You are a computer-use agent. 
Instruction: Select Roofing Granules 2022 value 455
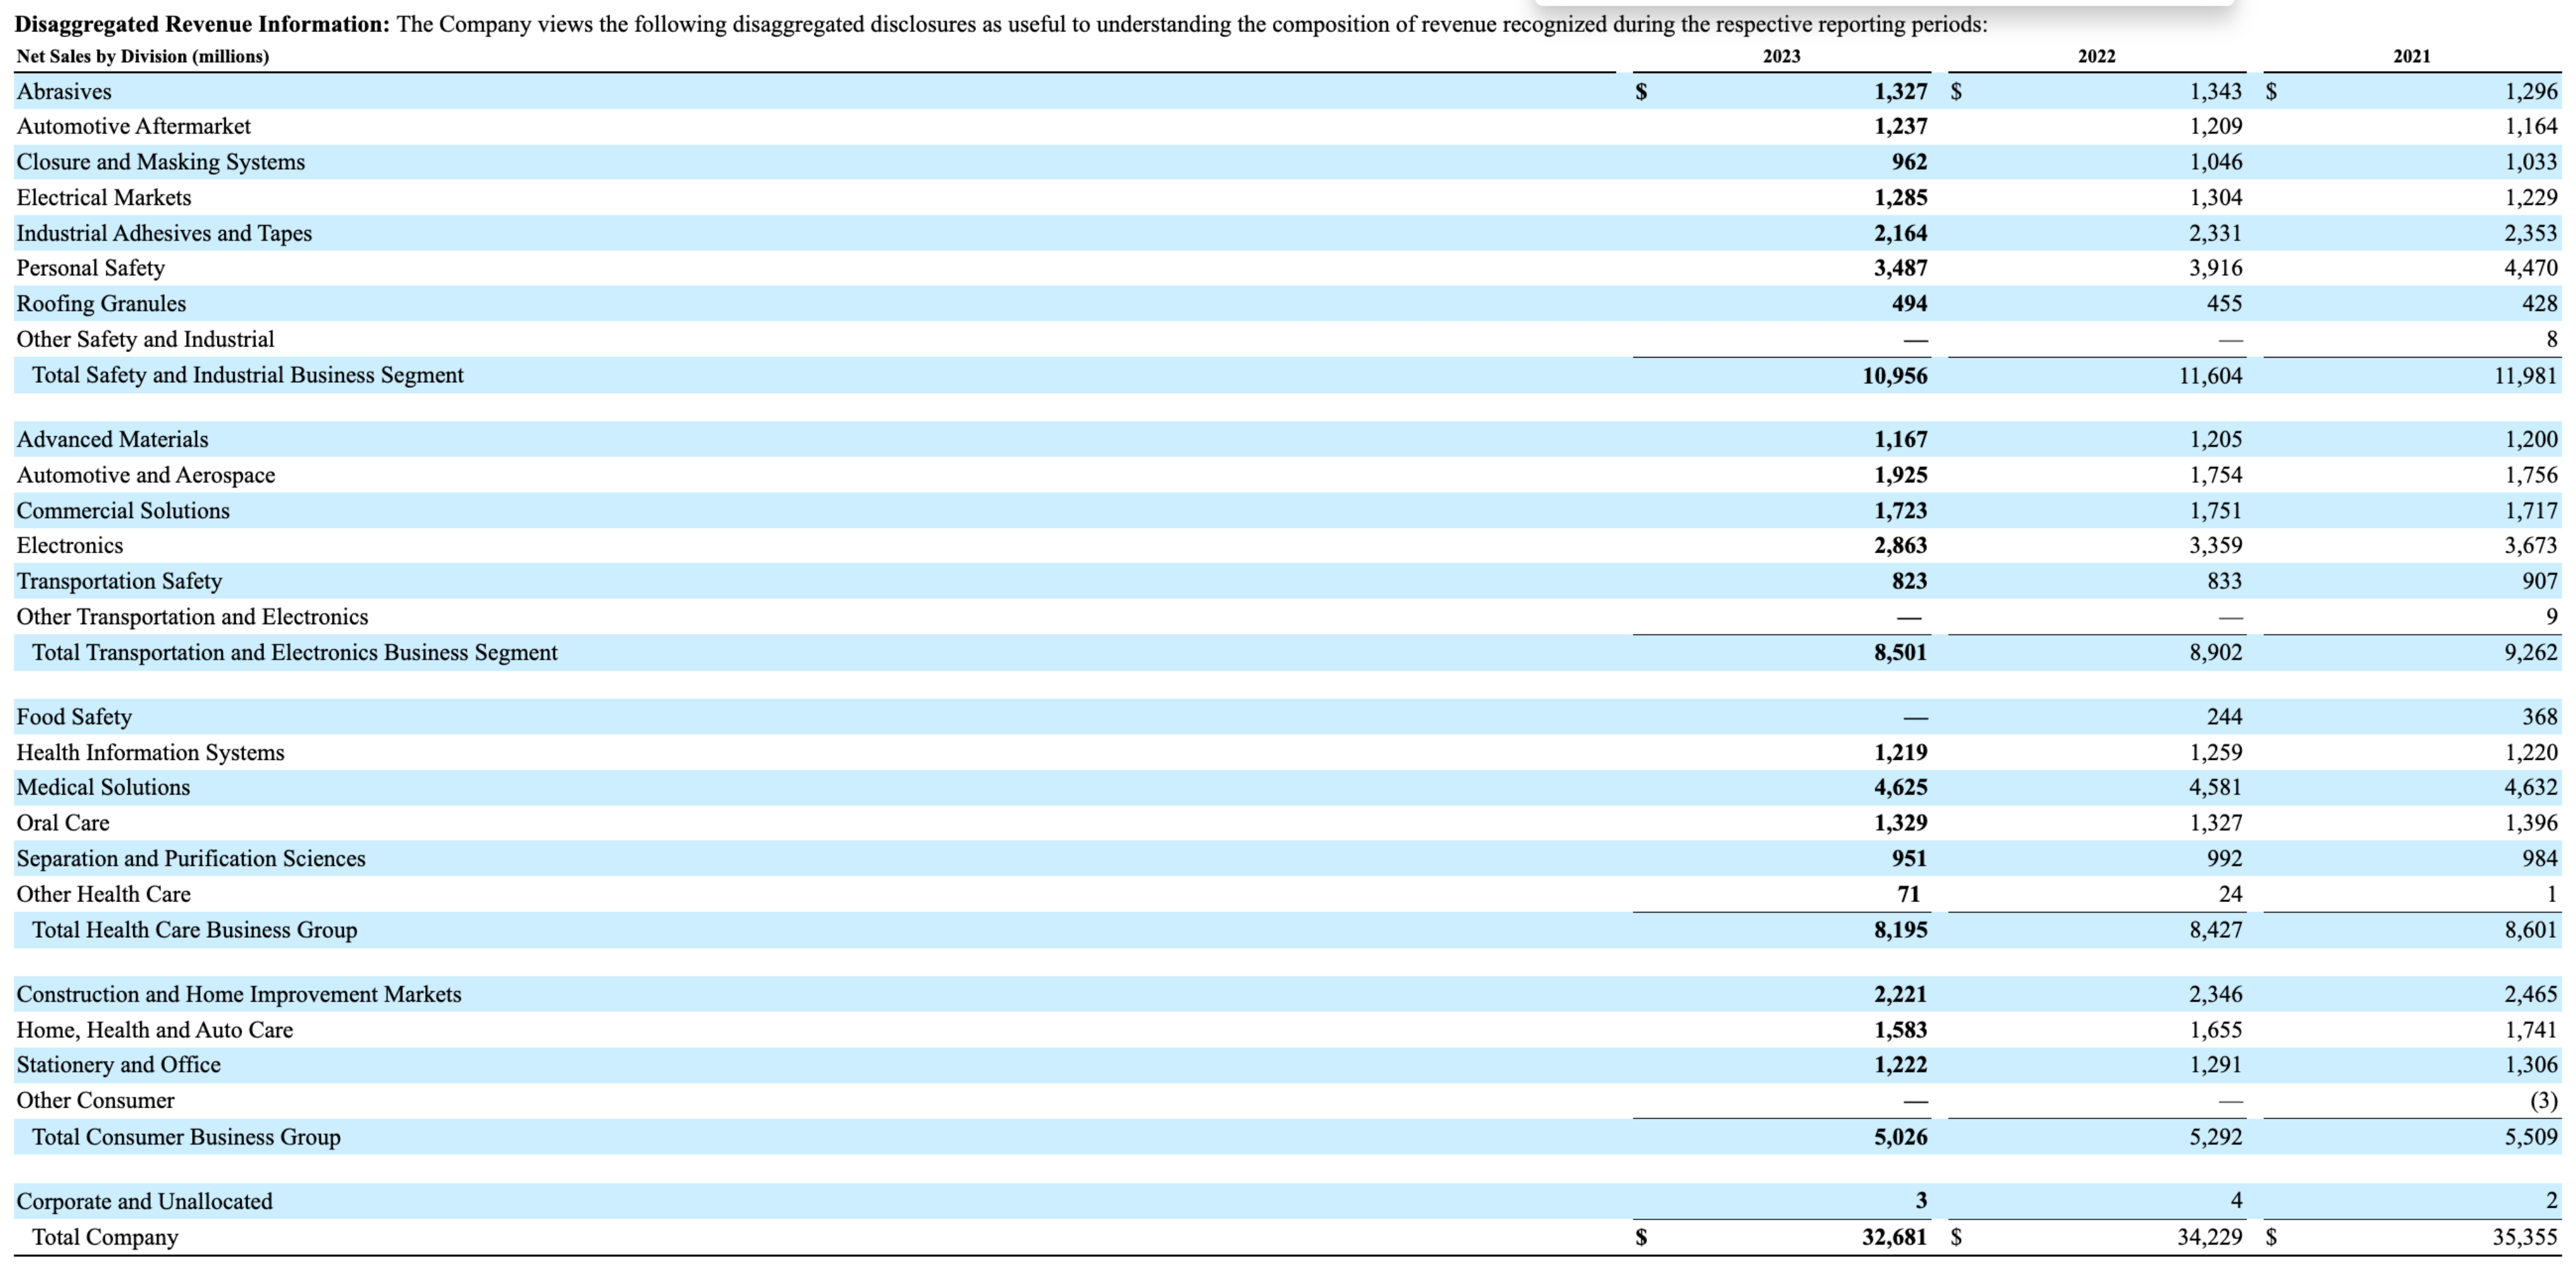coord(2224,304)
